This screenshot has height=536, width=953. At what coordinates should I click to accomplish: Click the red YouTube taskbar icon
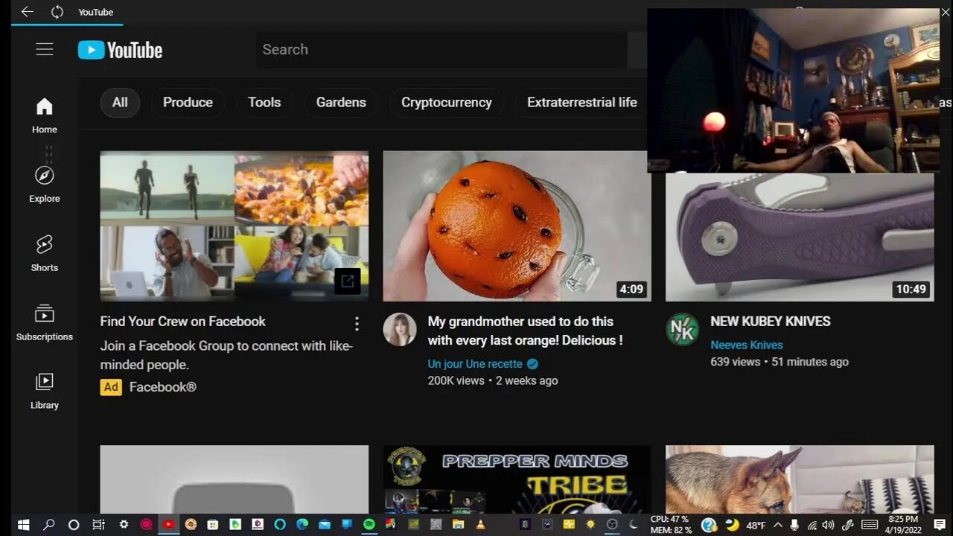click(168, 524)
